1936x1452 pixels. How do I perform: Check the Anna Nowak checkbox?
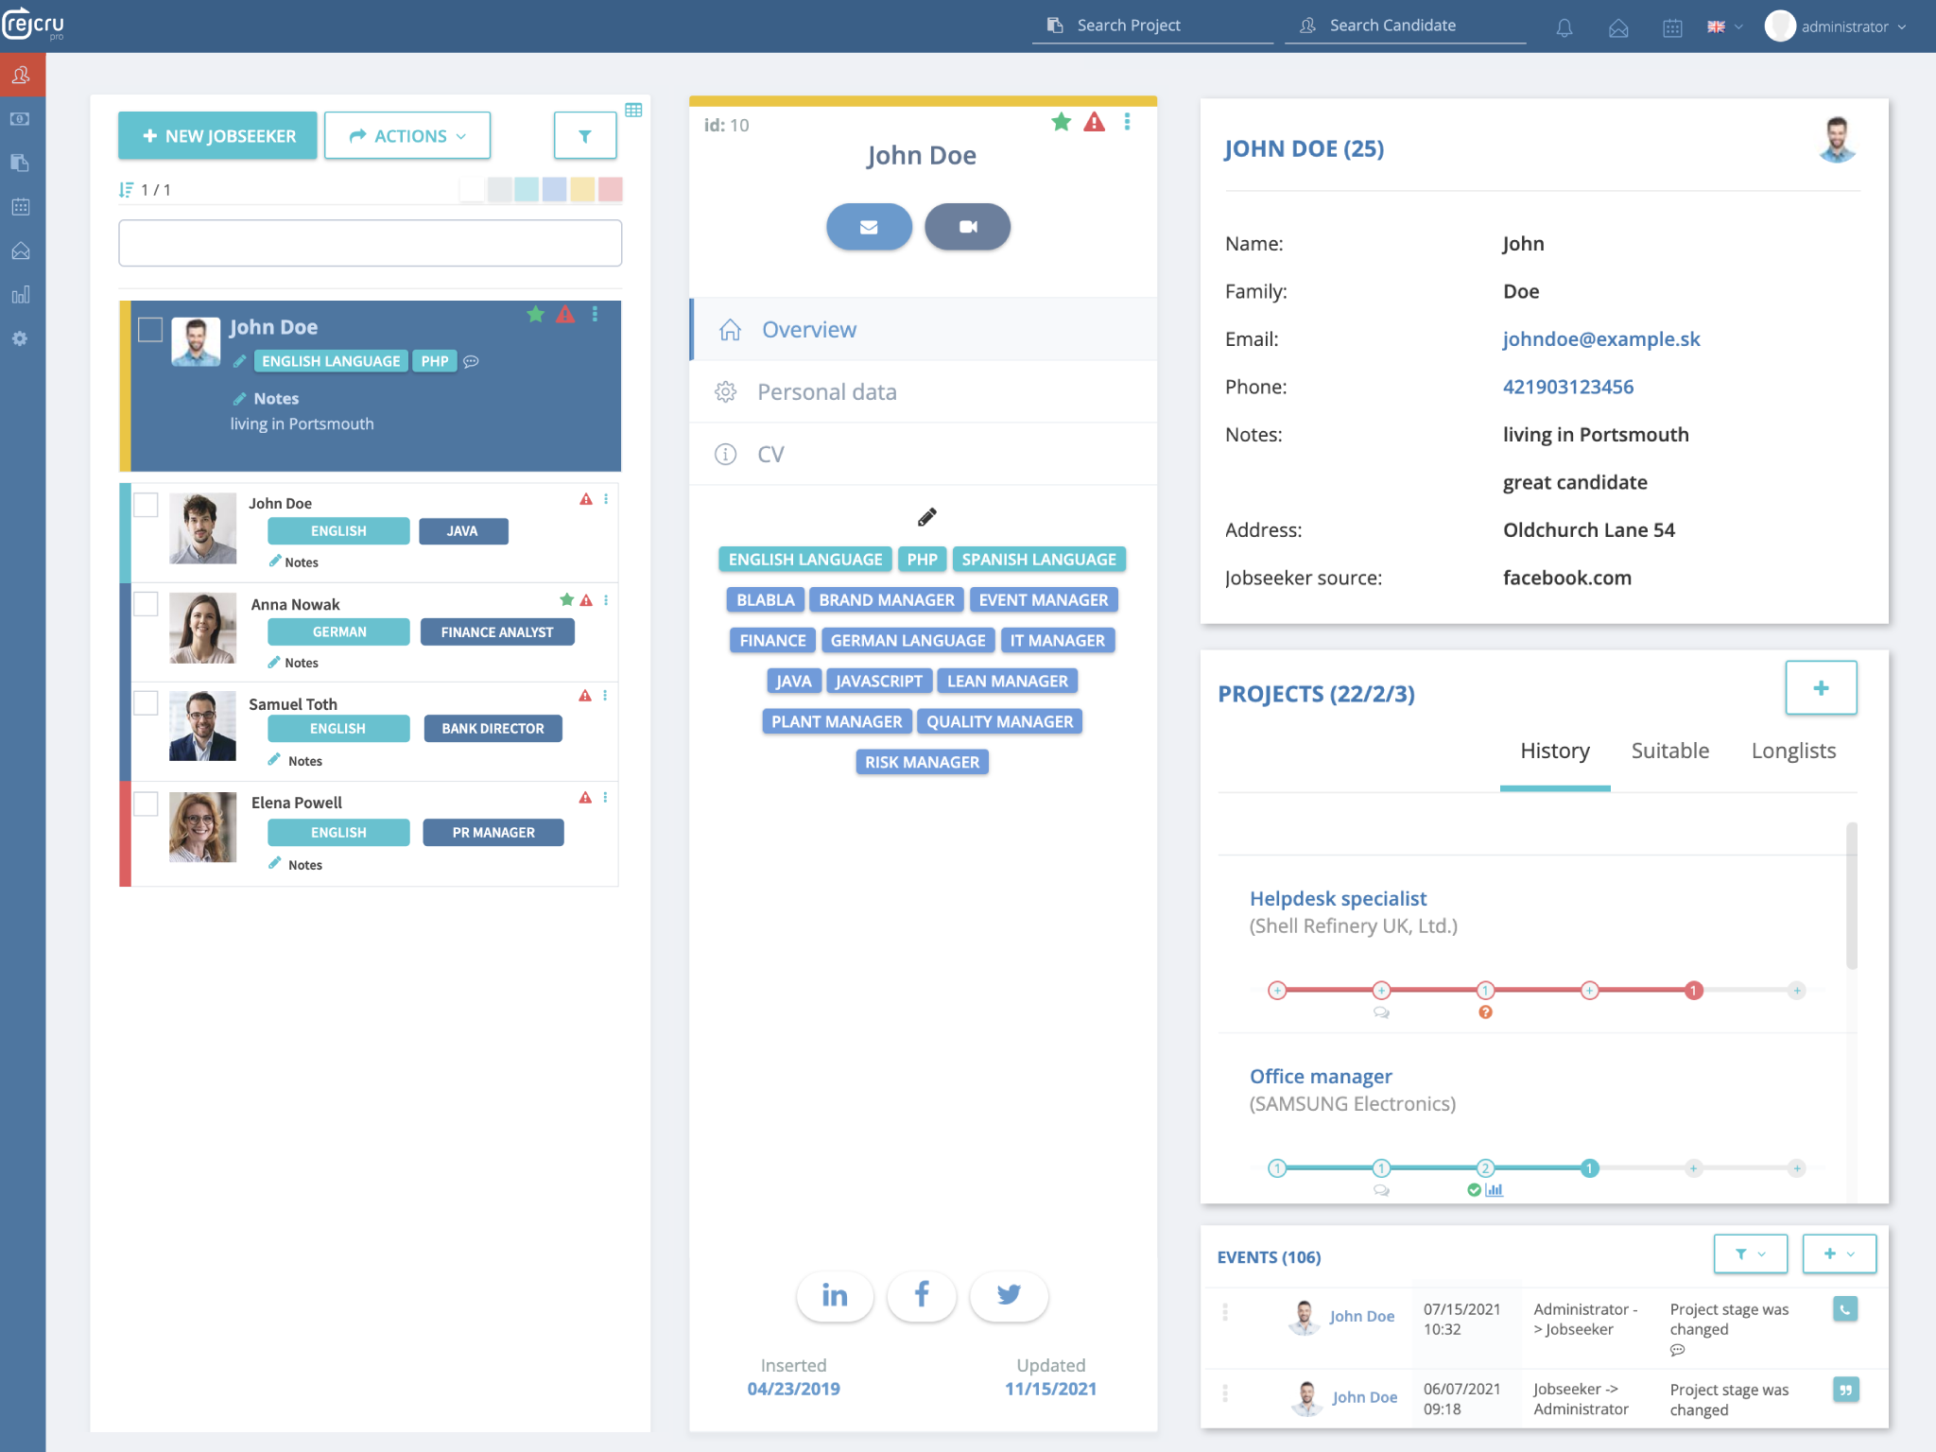tap(146, 604)
